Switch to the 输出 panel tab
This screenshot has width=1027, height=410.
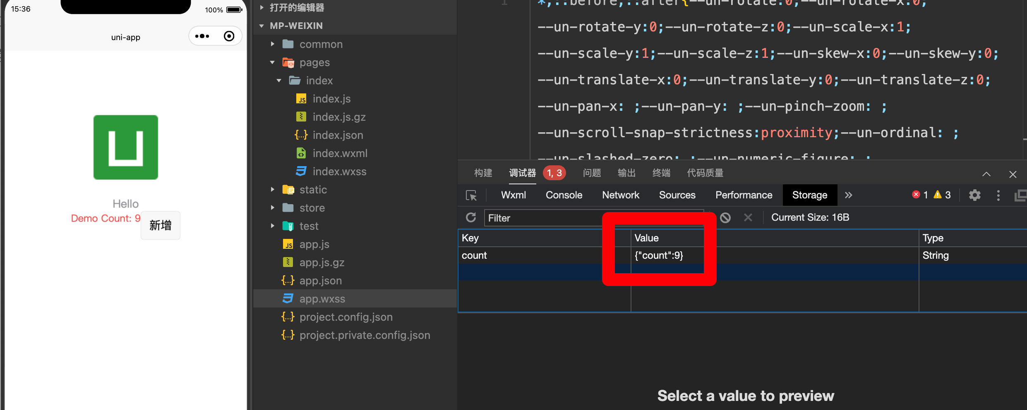click(626, 173)
